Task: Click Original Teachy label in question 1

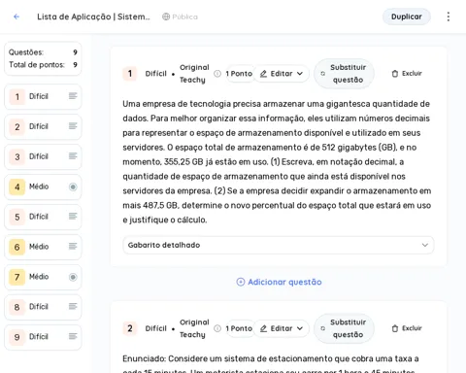Action: pyautogui.click(x=194, y=74)
